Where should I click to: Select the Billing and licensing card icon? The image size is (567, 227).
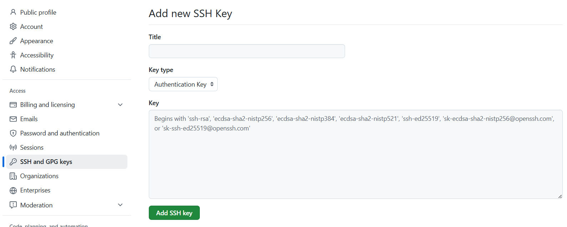(x=13, y=104)
